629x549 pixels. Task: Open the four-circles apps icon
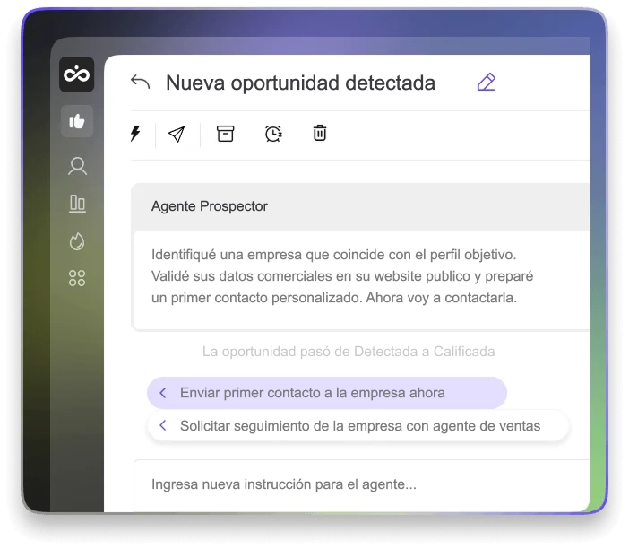(x=77, y=278)
